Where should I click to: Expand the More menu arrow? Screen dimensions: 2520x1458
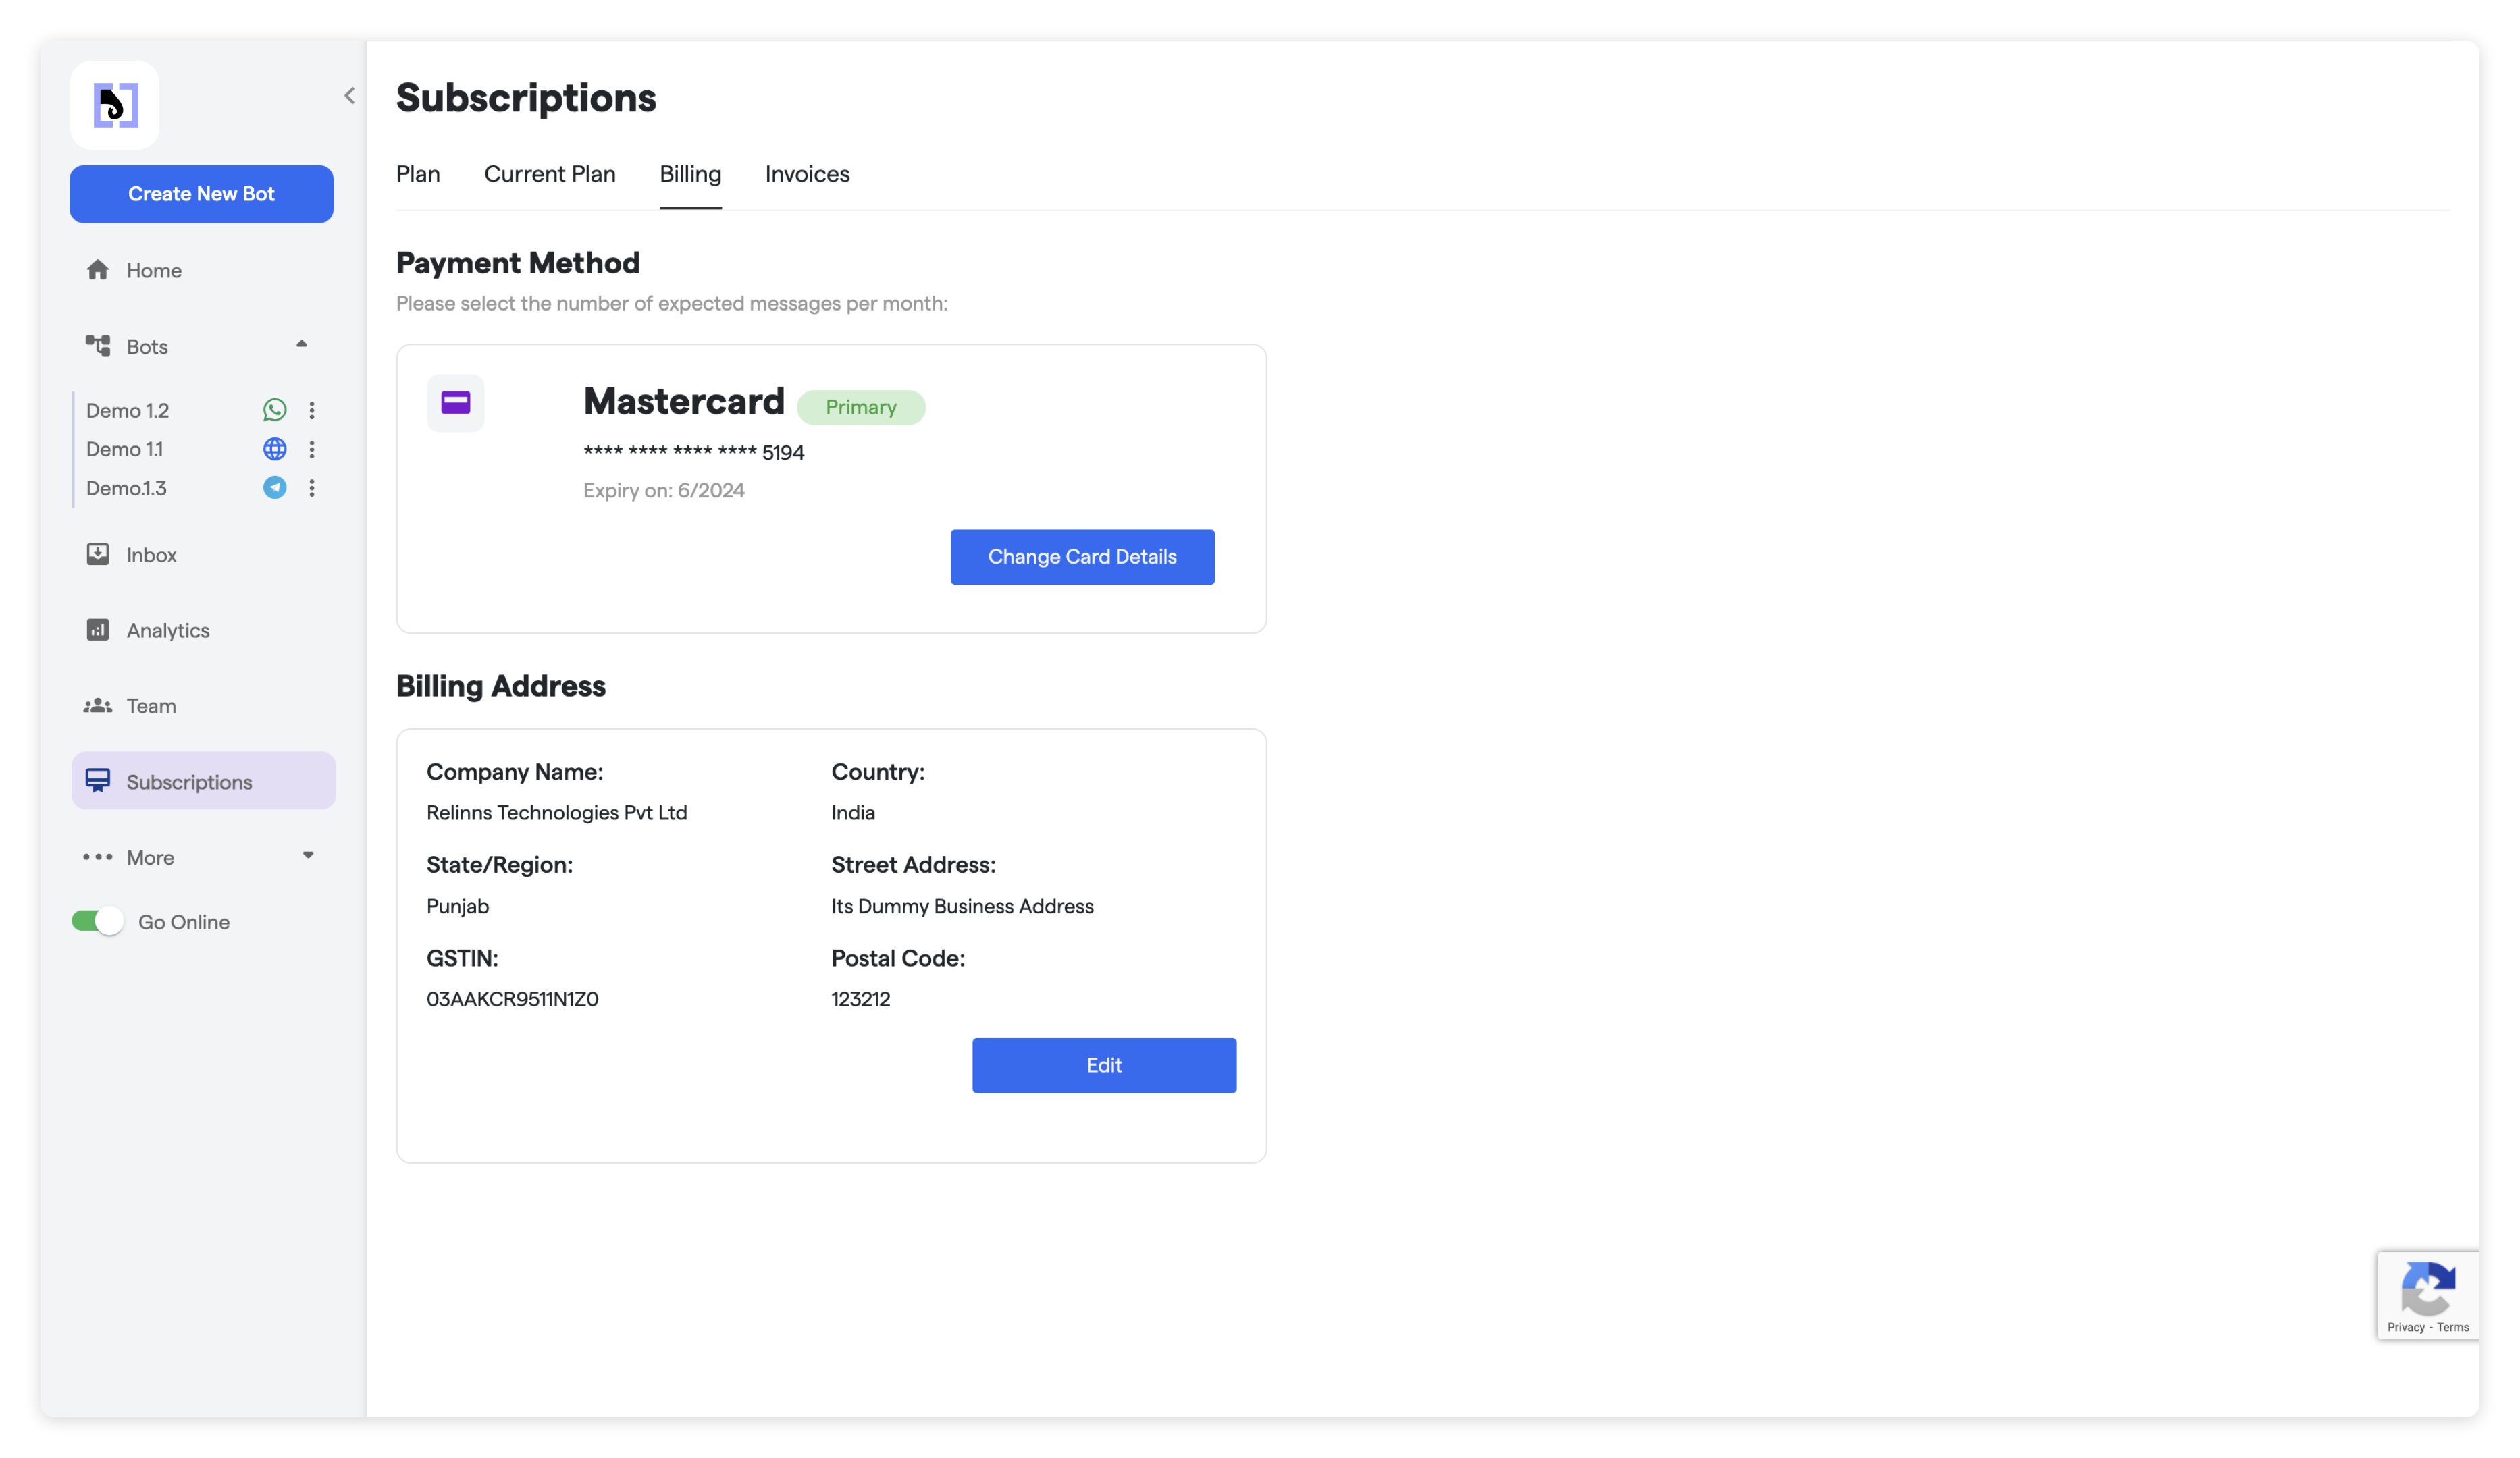pos(308,855)
